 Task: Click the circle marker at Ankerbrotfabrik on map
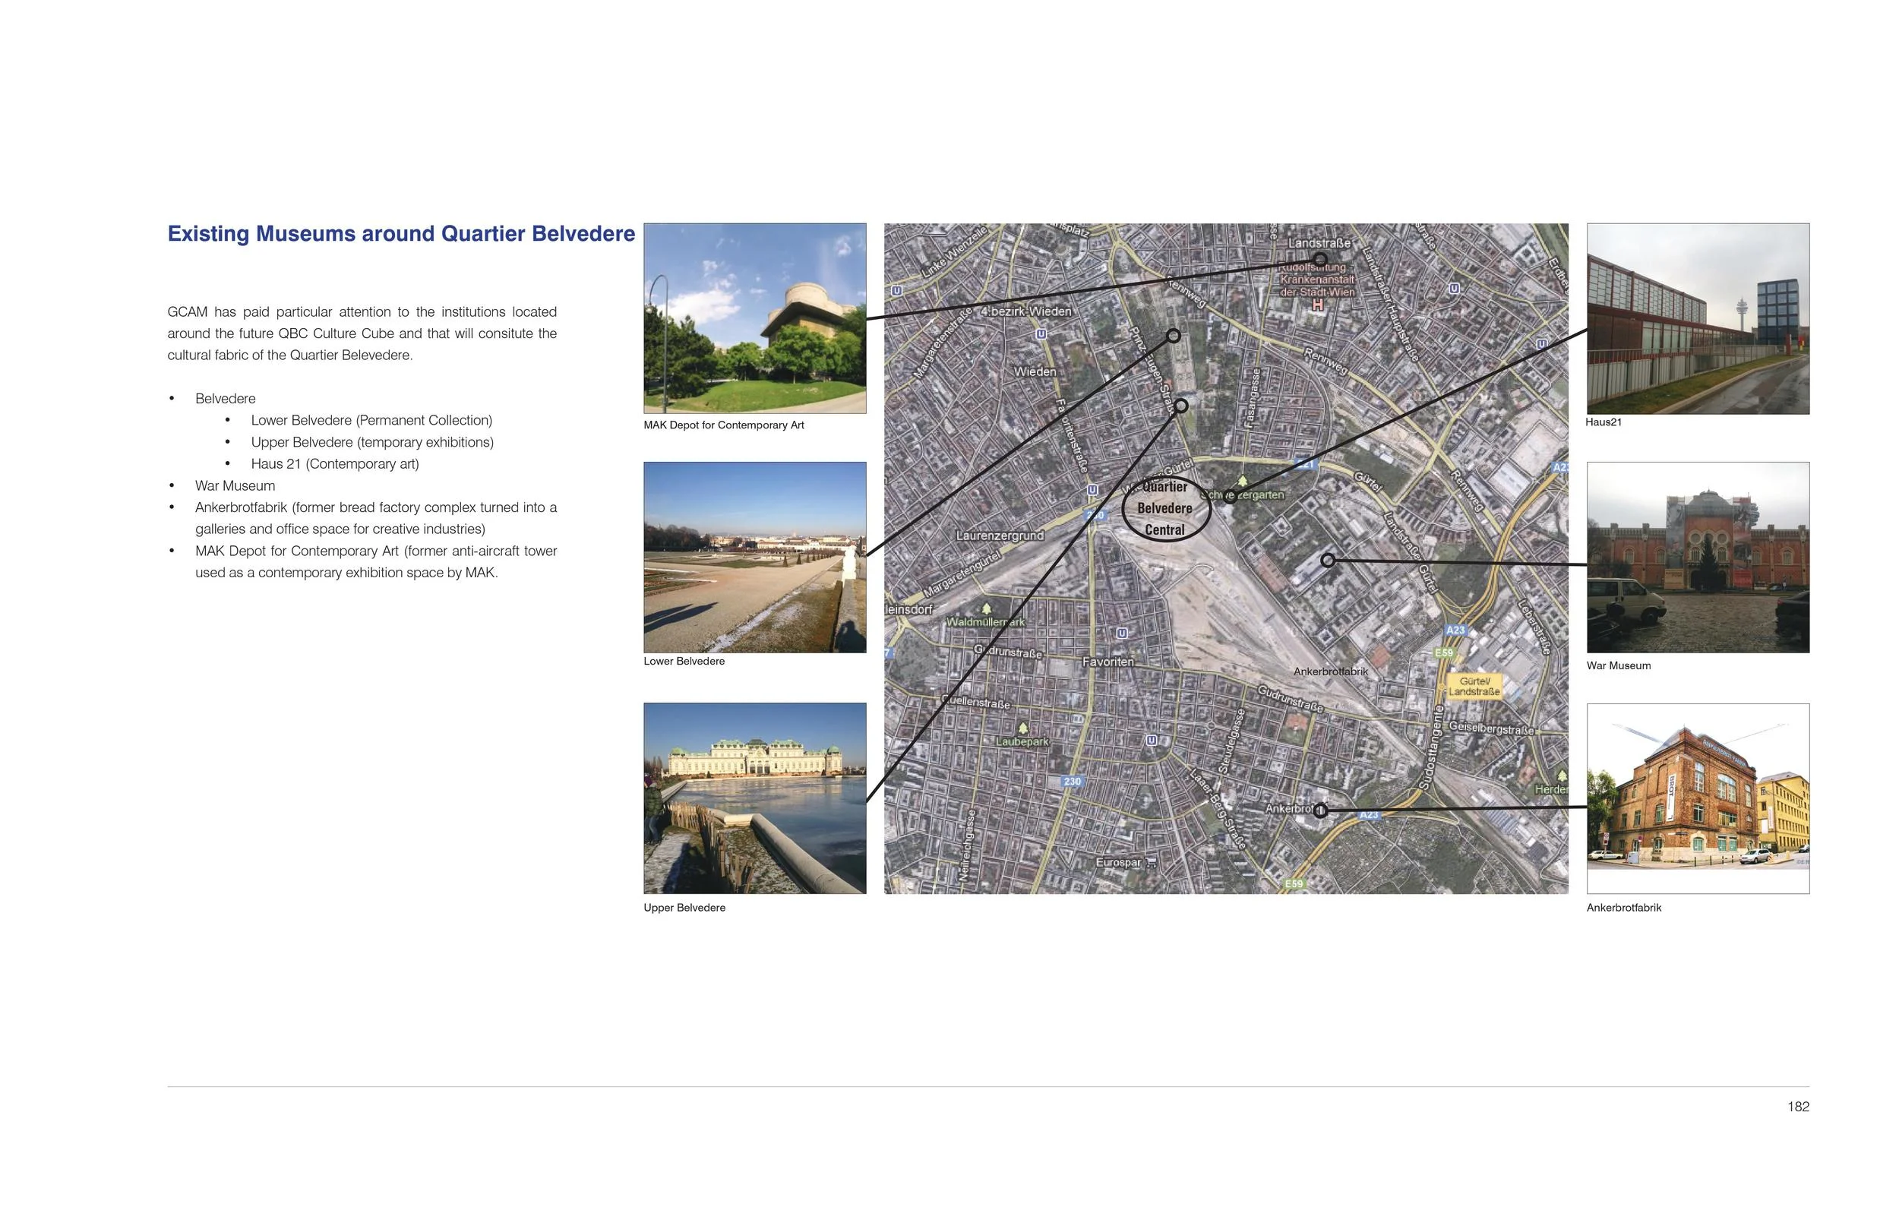(1320, 810)
